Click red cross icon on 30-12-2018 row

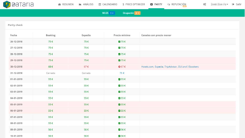point(119,67)
